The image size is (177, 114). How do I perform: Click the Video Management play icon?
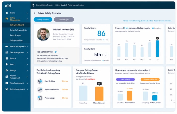tap(7, 83)
